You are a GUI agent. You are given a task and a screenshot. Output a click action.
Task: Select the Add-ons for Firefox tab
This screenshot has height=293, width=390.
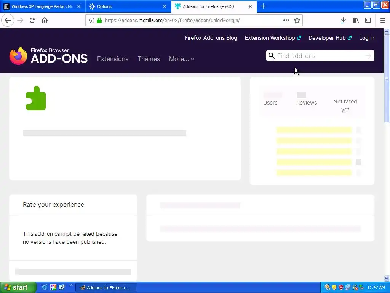tap(214, 6)
